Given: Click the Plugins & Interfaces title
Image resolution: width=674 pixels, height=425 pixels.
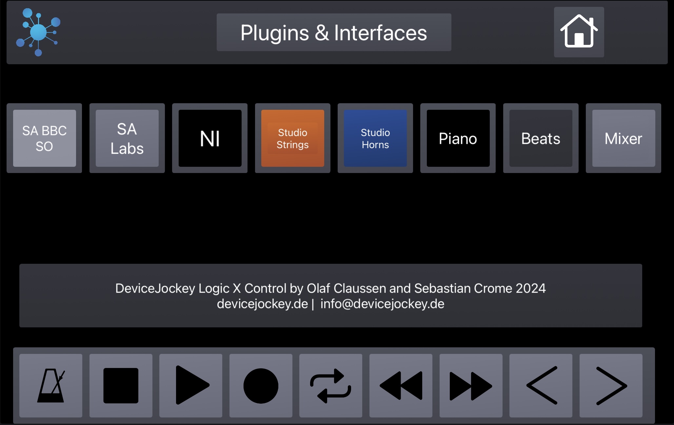Looking at the screenshot, I should [334, 32].
